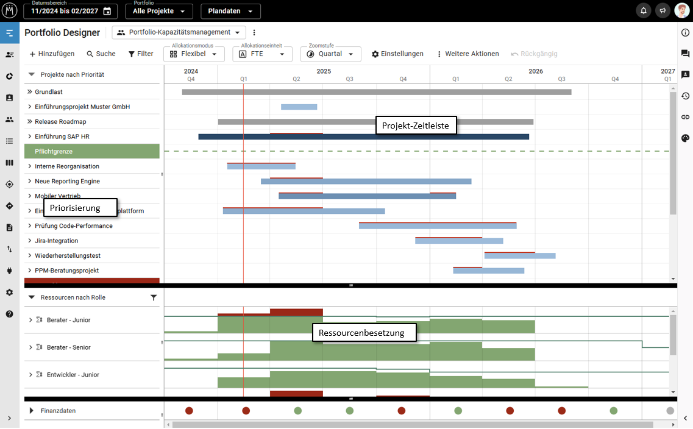693x429 pixels.
Task: Open the Filter button
Action: pyautogui.click(x=141, y=54)
